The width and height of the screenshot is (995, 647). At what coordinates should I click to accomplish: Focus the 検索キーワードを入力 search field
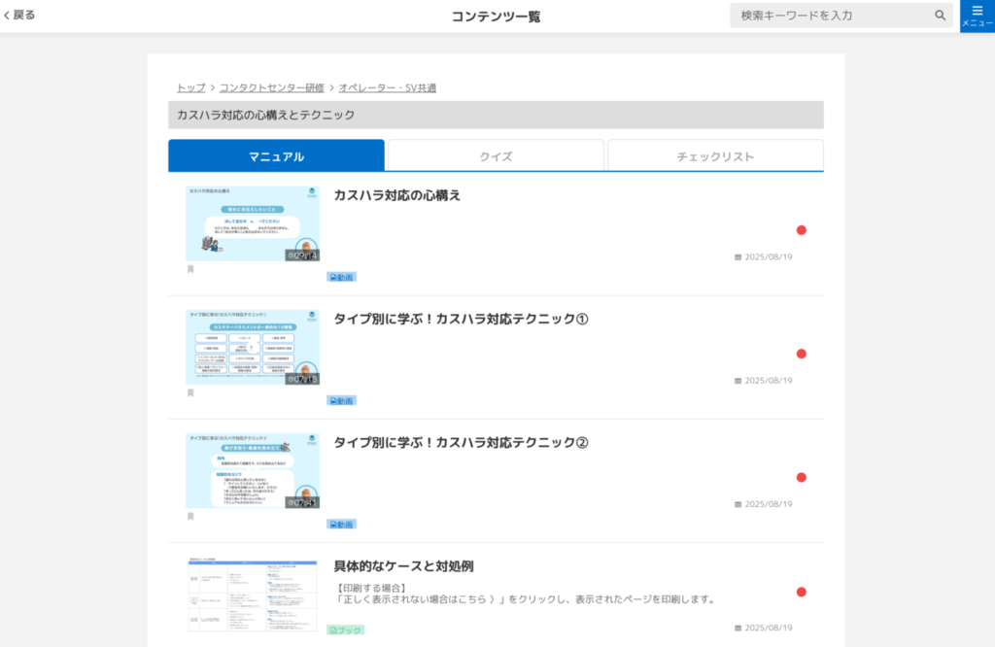[831, 16]
